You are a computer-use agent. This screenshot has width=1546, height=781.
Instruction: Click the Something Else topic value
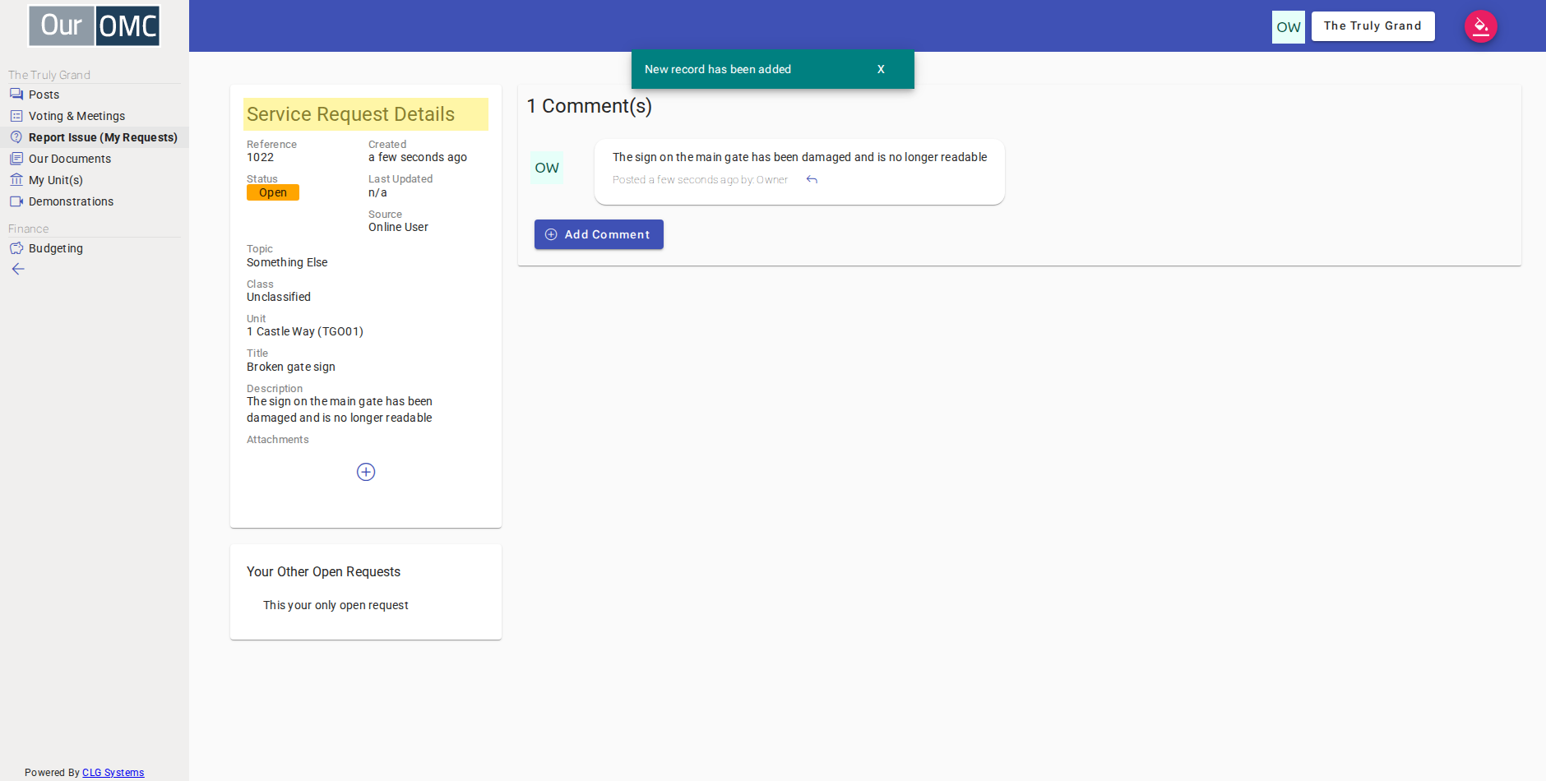tap(287, 262)
